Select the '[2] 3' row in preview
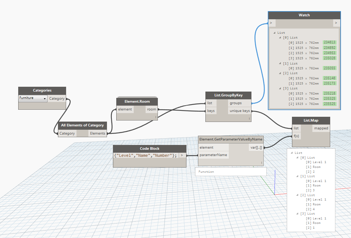 coord(310,191)
